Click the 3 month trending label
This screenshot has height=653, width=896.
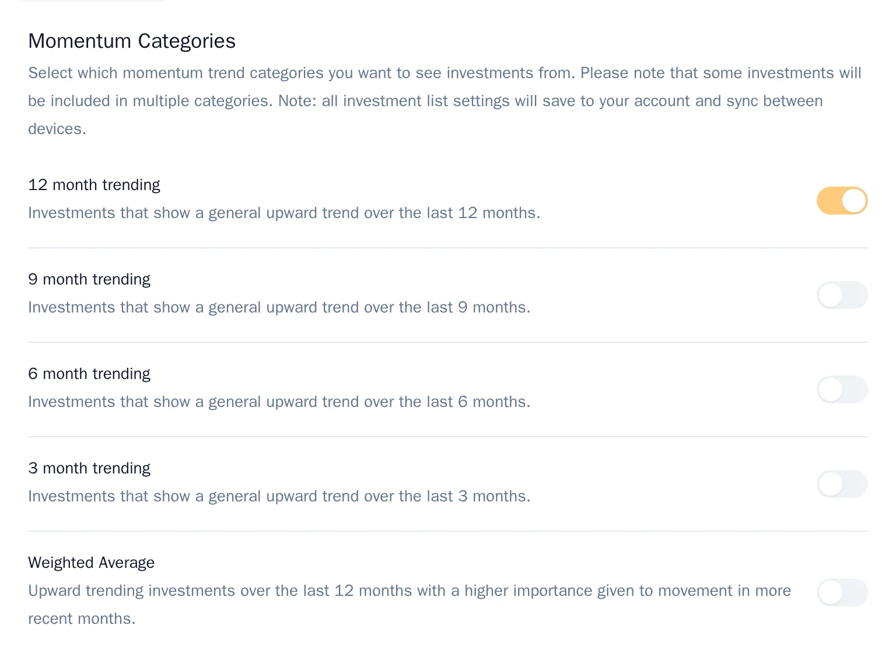point(89,468)
